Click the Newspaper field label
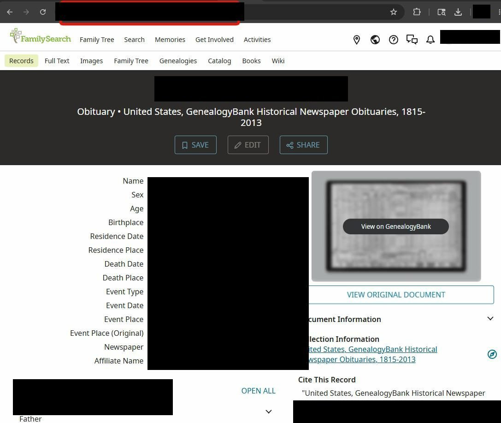The image size is (501, 423). [124, 347]
